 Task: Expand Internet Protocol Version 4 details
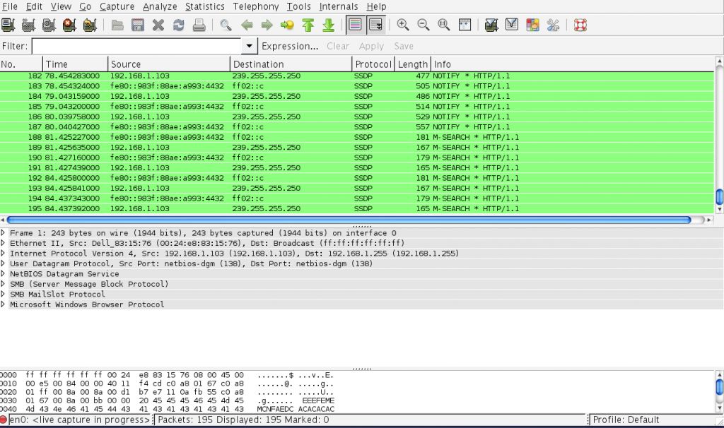click(x=4, y=254)
